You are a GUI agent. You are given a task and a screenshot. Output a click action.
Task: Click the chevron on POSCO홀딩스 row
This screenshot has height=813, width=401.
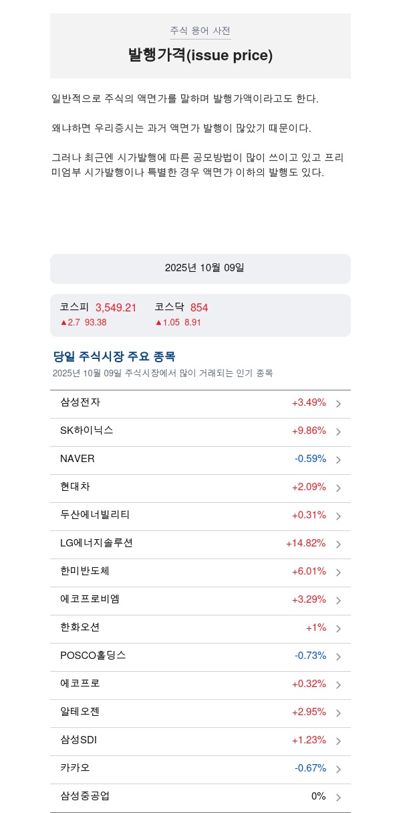click(x=338, y=657)
